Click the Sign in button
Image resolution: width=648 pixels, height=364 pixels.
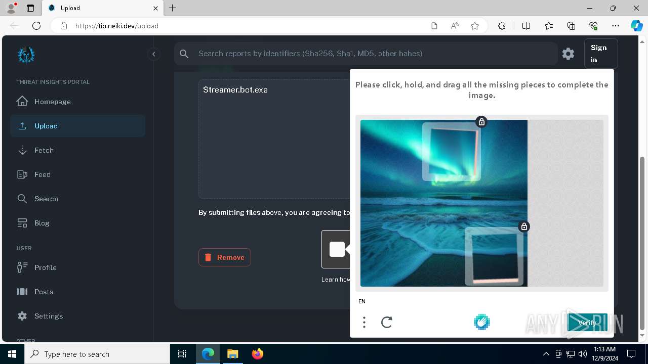point(600,54)
